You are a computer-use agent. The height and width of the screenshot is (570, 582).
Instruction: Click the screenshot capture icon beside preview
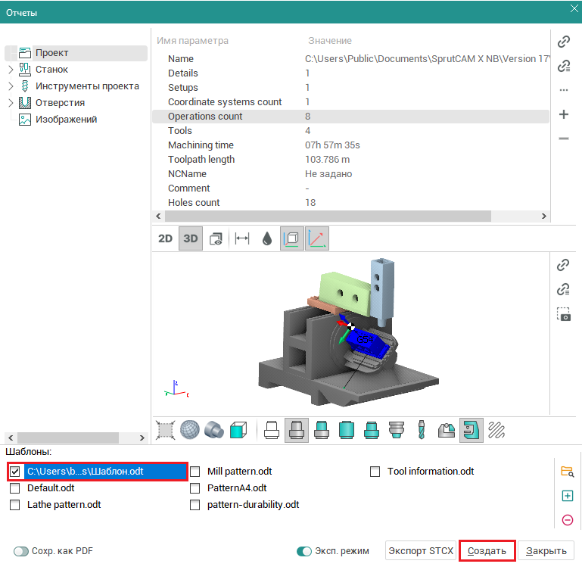[x=563, y=314]
